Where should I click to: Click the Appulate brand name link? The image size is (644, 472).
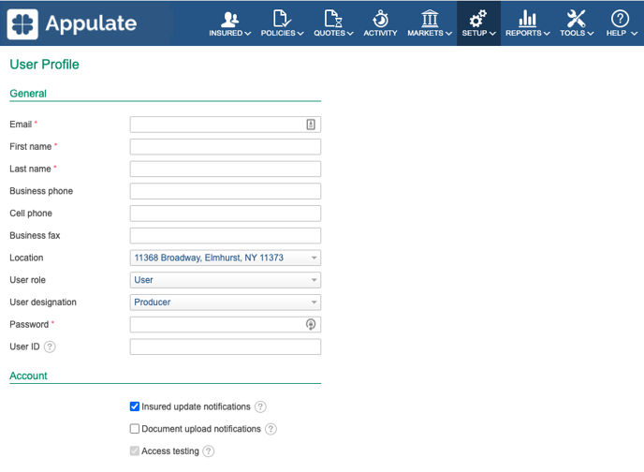coord(91,23)
